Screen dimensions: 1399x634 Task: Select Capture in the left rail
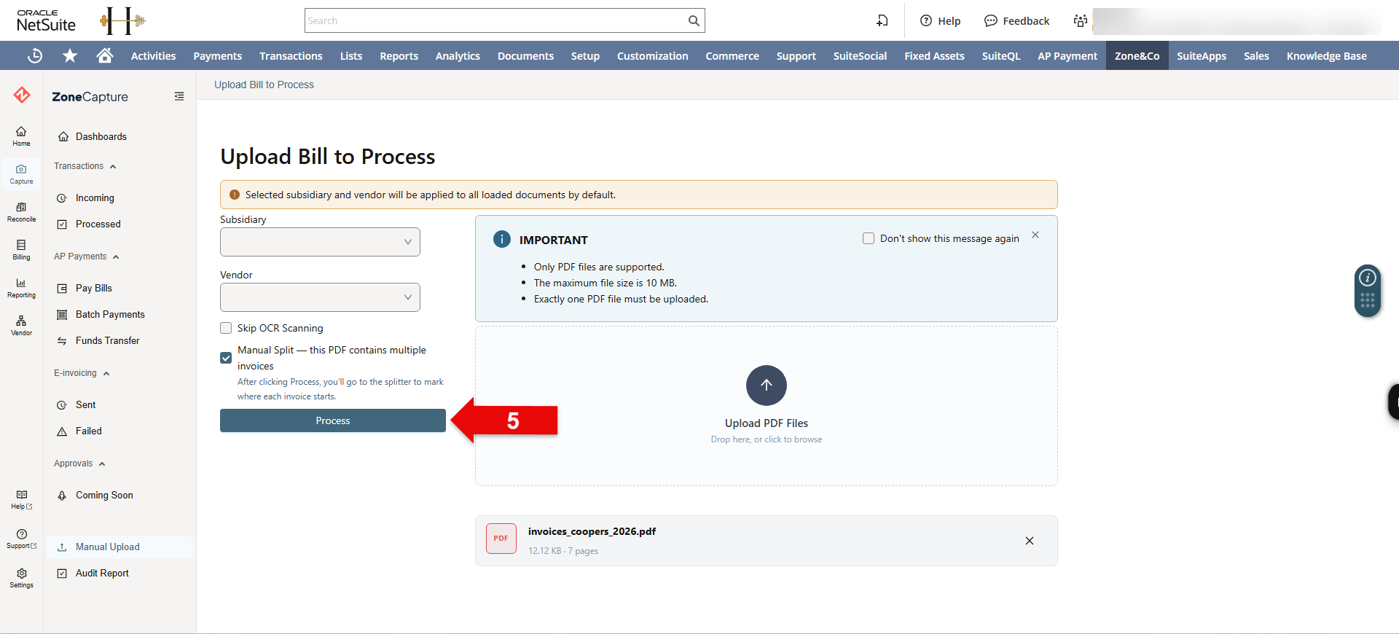pyautogui.click(x=21, y=173)
